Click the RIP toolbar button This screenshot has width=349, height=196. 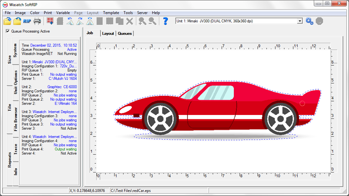[27, 21]
